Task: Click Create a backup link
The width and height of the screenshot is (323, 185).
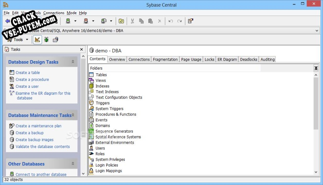Action: 29,133
